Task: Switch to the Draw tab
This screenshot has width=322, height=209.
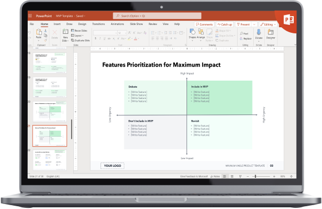Action: click(69, 24)
